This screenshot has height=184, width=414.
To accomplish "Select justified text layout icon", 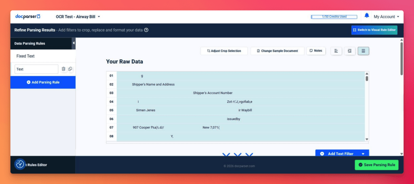I will click(x=363, y=51).
